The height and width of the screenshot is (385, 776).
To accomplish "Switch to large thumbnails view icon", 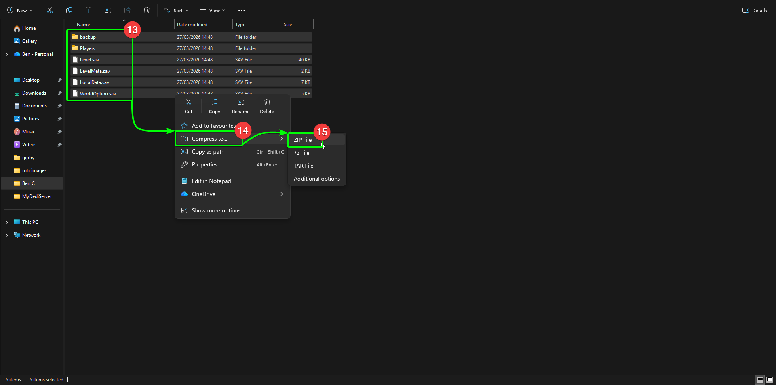I will click(770, 380).
